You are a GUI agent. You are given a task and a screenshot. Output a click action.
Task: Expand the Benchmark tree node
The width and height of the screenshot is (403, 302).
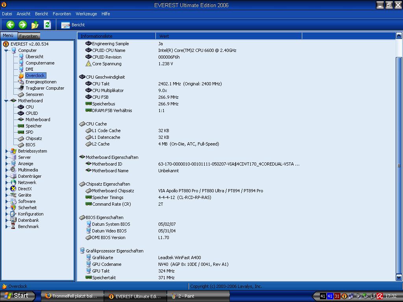(x=6, y=227)
